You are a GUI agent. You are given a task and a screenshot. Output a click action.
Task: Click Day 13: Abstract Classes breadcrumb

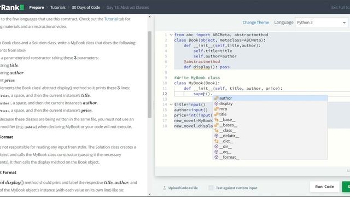coord(127,7)
